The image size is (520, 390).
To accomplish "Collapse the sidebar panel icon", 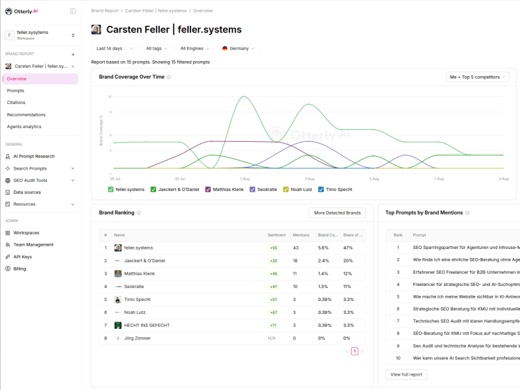I will [x=73, y=11].
